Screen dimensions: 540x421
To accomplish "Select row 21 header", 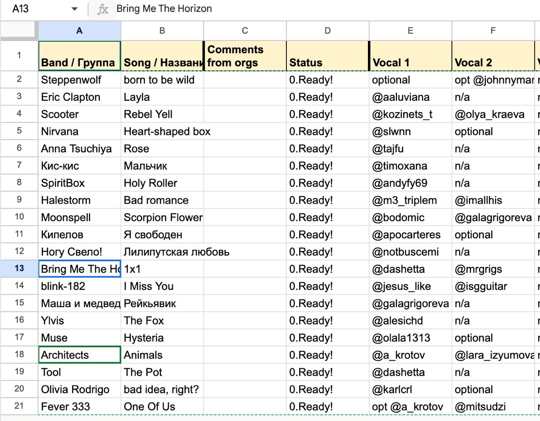I will click(19, 406).
